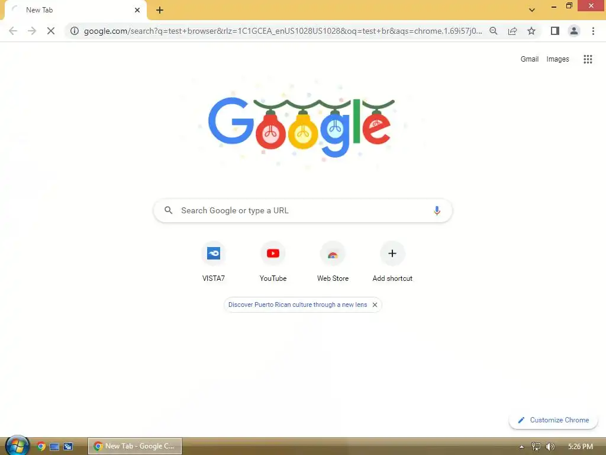Open the VISTA7 shortcut
This screenshot has width=606, height=455.
tap(213, 262)
